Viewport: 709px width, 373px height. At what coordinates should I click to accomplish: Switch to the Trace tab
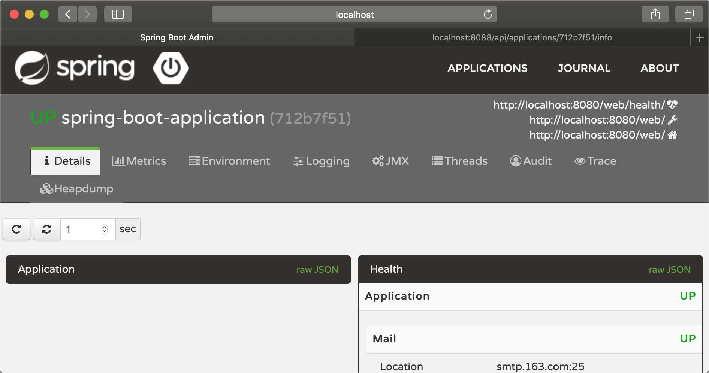click(595, 161)
